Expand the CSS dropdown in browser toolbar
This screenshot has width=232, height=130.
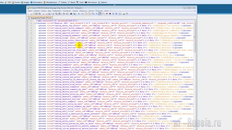pyautogui.click(x=8, y=2)
